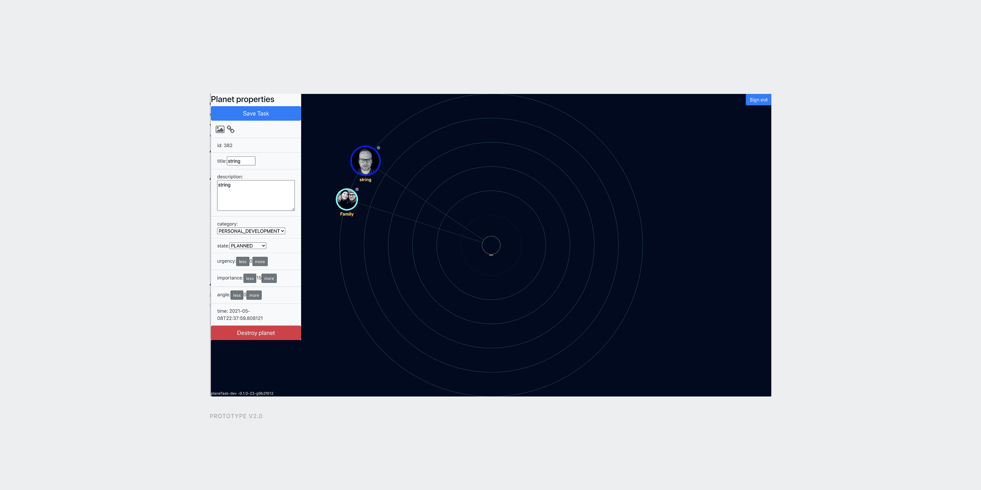Increase importance with more button
The height and width of the screenshot is (490, 981).
tap(269, 278)
